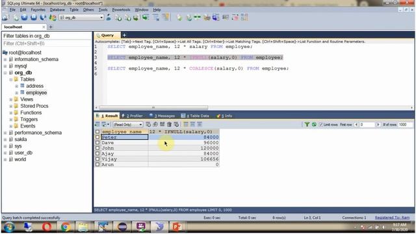
Task: Click the SQLyog dolphin taskbar icon
Action: (x=159, y=227)
